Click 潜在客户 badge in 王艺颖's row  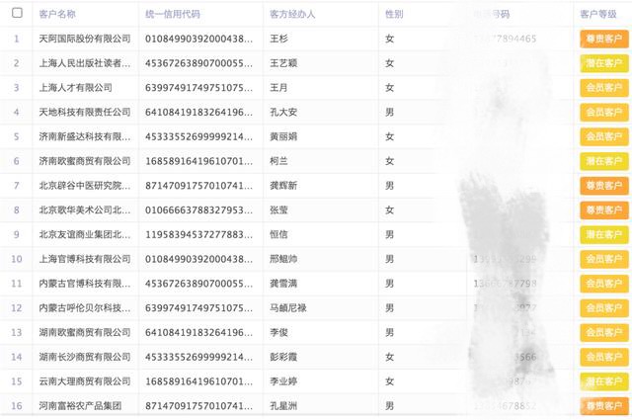(603, 63)
